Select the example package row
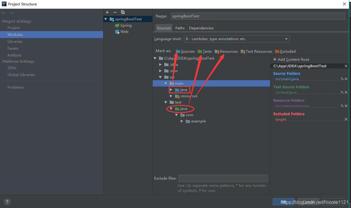The height and width of the screenshot is (208, 351). [211, 121]
